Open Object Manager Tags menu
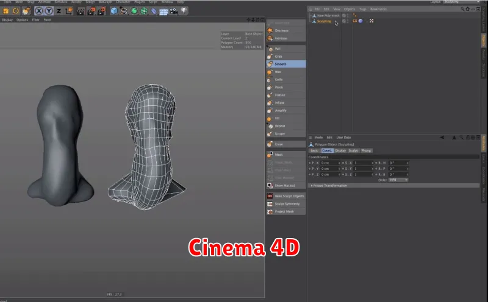488x302 pixels. pos(362,9)
